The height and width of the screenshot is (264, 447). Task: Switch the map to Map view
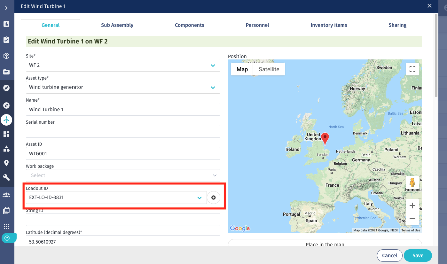[x=242, y=69]
